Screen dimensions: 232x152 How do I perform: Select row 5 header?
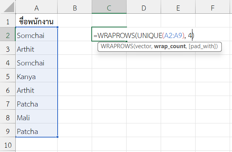point(8,75)
